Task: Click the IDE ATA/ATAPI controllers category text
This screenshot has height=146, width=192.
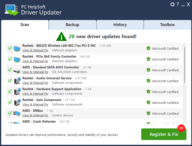Action: pyautogui.click(x=69, y=72)
